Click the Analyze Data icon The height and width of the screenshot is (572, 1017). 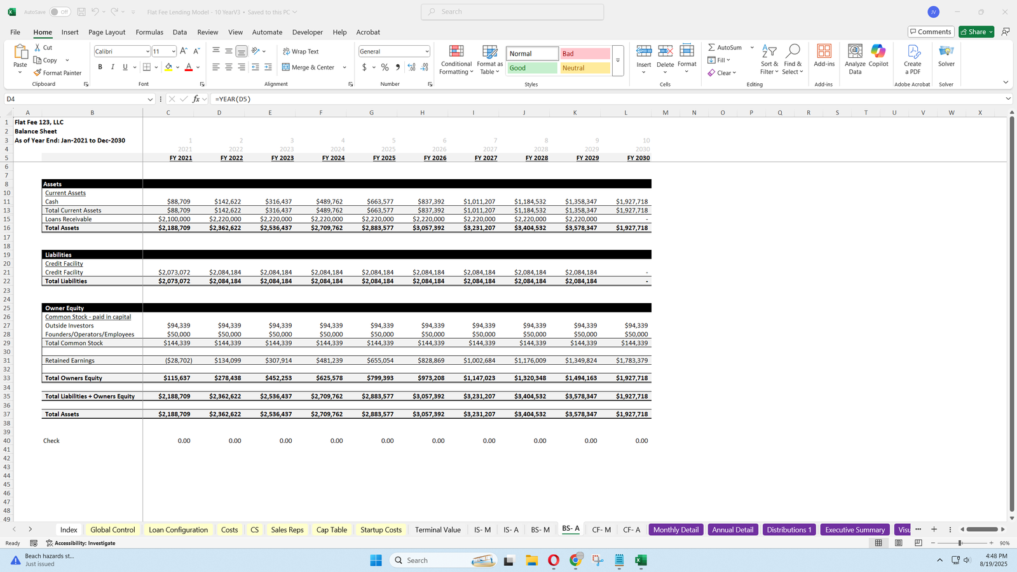click(855, 60)
